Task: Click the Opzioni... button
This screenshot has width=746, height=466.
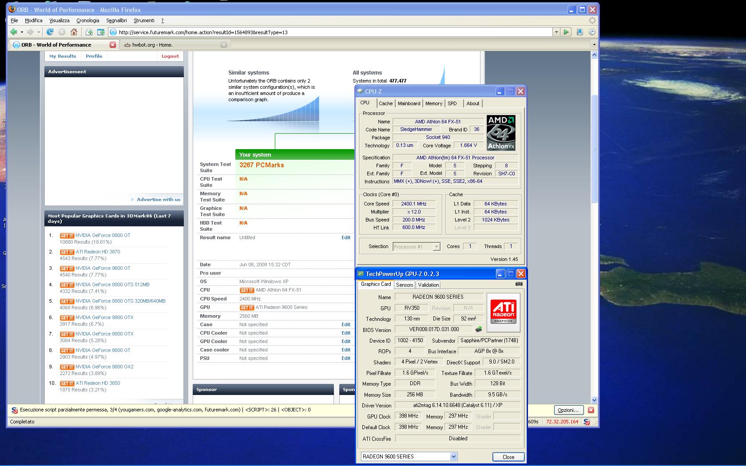Action: click(568, 410)
